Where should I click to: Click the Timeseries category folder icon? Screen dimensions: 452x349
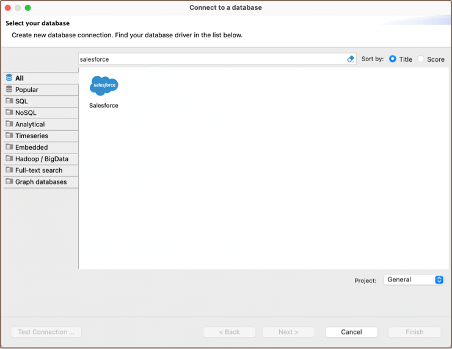pos(9,136)
